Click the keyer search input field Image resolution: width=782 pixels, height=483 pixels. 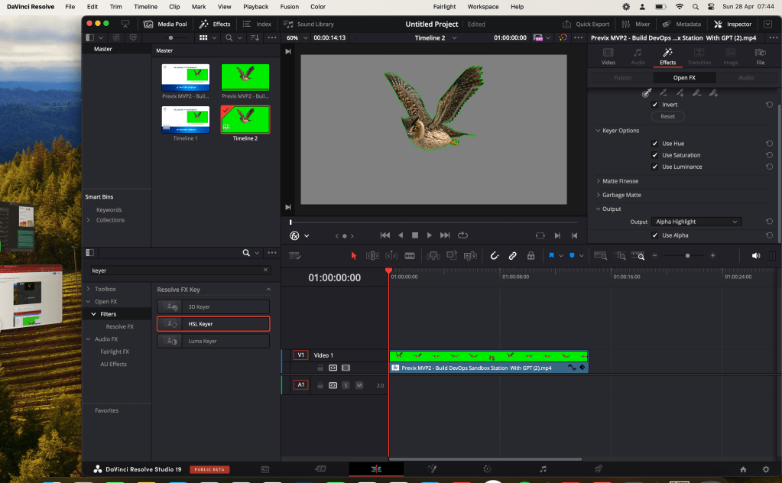tap(176, 271)
